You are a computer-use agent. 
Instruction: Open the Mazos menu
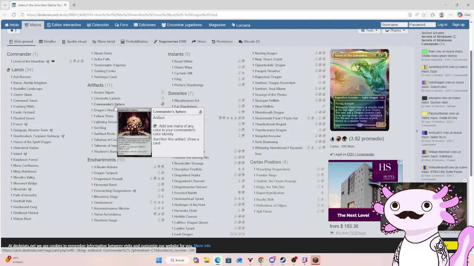pyautogui.click(x=33, y=25)
